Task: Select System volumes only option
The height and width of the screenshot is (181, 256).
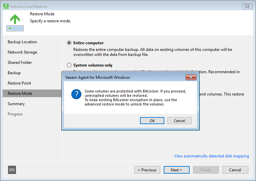Action: (69, 65)
